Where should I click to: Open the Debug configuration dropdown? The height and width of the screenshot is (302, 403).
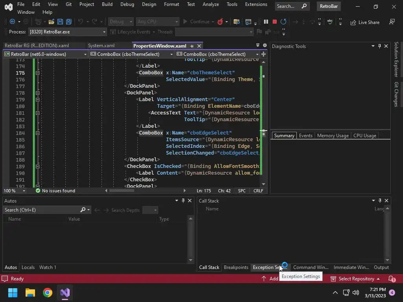pyautogui.click(x=120, y=22)
